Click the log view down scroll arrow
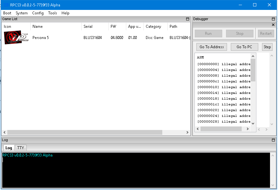The image size is (278, 190). tap(273, 185)
